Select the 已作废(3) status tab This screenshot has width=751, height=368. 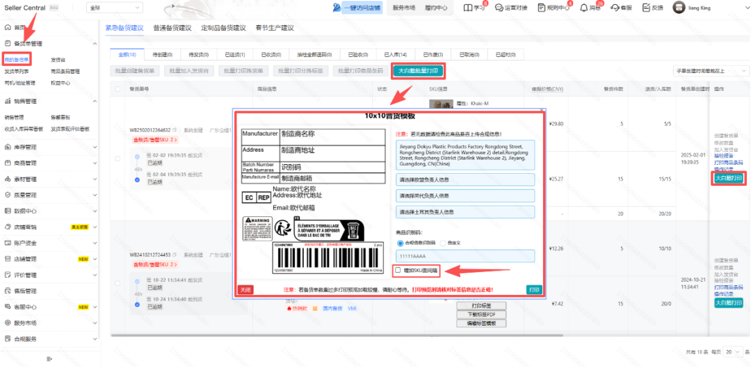[433, 54]
